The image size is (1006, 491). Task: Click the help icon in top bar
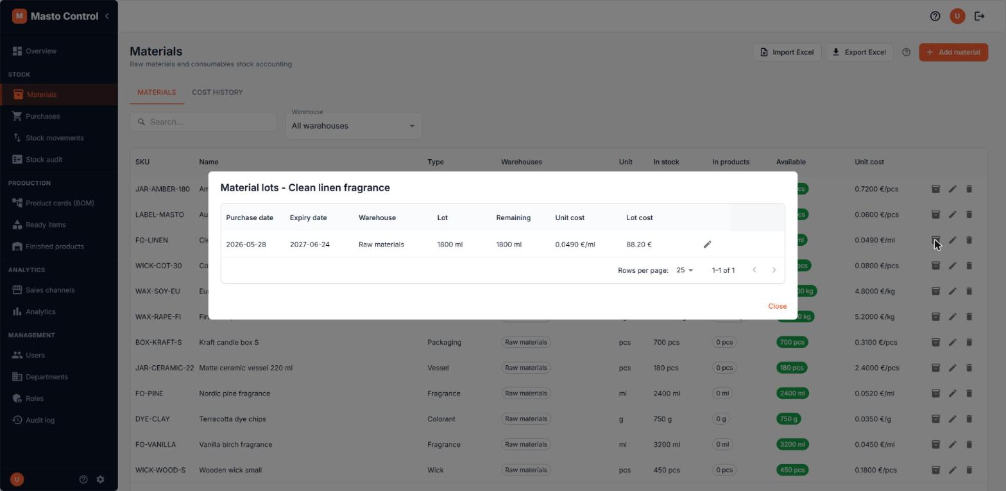pos(935,16)
